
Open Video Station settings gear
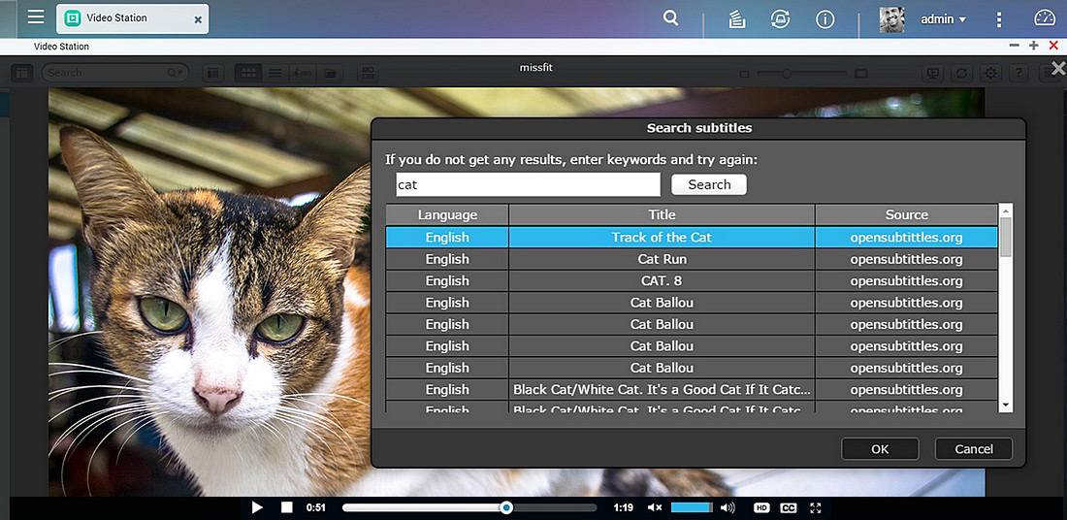click(990, 73)
